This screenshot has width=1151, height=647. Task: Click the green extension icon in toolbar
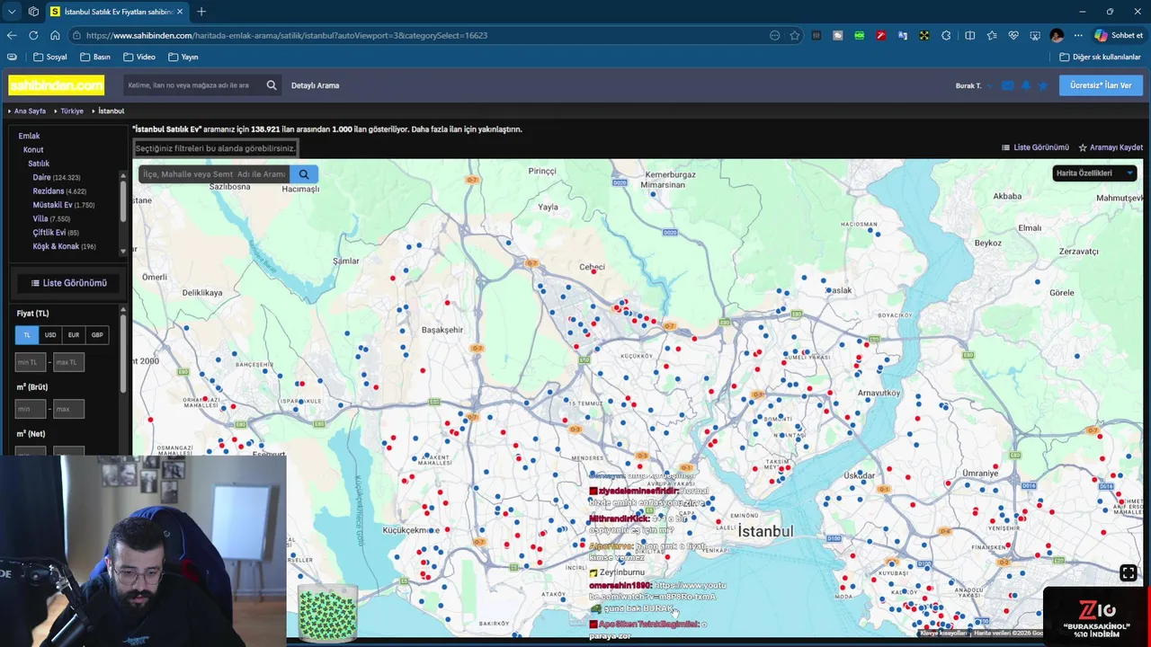(x=860, y=35)
